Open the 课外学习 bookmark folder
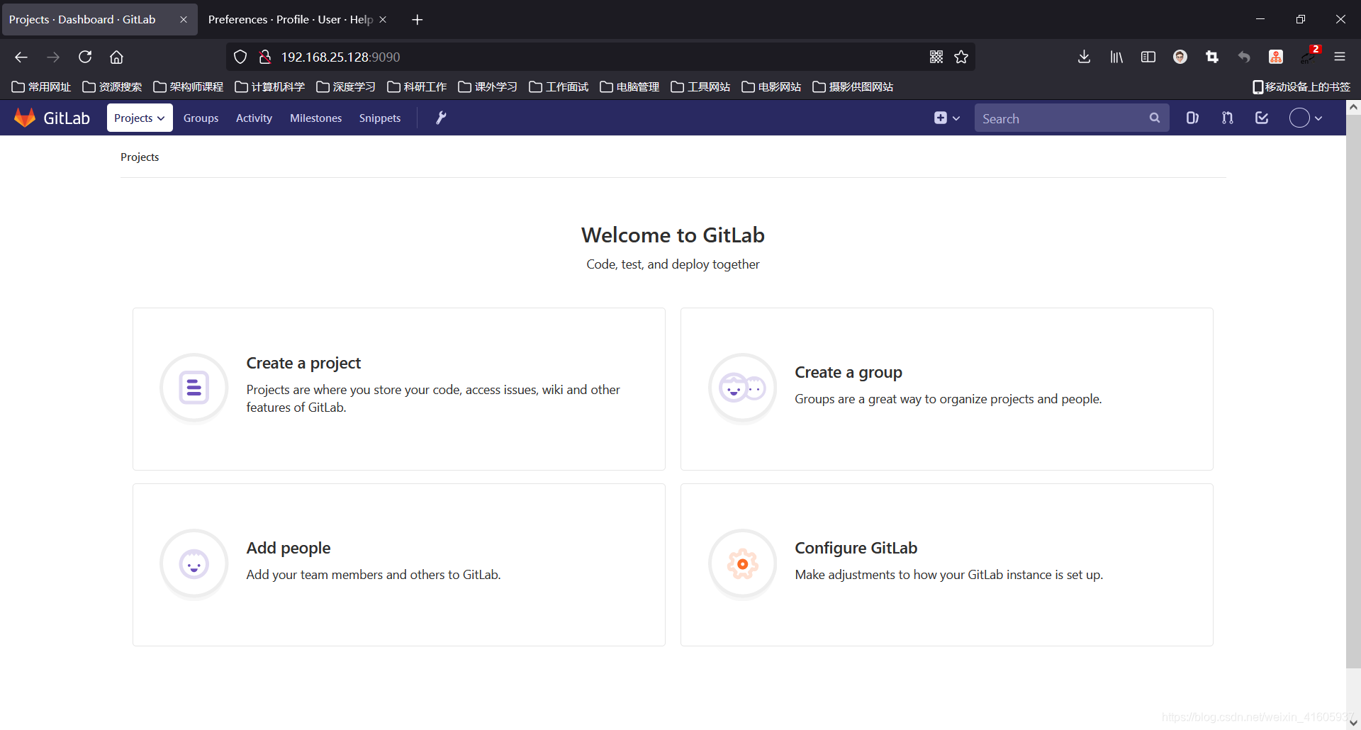1361x730 pixels. [488, 86]
